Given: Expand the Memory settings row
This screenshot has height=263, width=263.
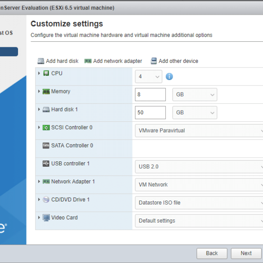Looking at the screenshot, I should pos(39,91).
